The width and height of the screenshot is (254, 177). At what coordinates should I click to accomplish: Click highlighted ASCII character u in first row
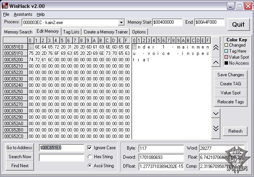point(134,47)
